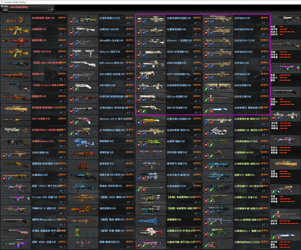
Task: Click hexagon icon beside 沙尘M95 name
Action: (236, 18)
